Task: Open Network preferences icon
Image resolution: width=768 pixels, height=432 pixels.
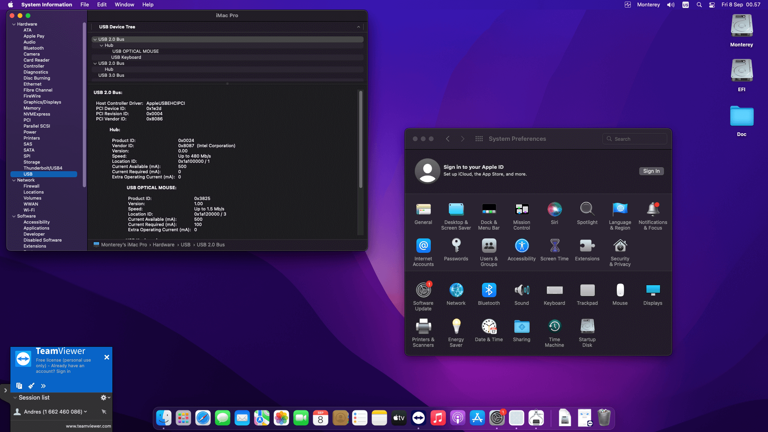Action: pos(456,290)
